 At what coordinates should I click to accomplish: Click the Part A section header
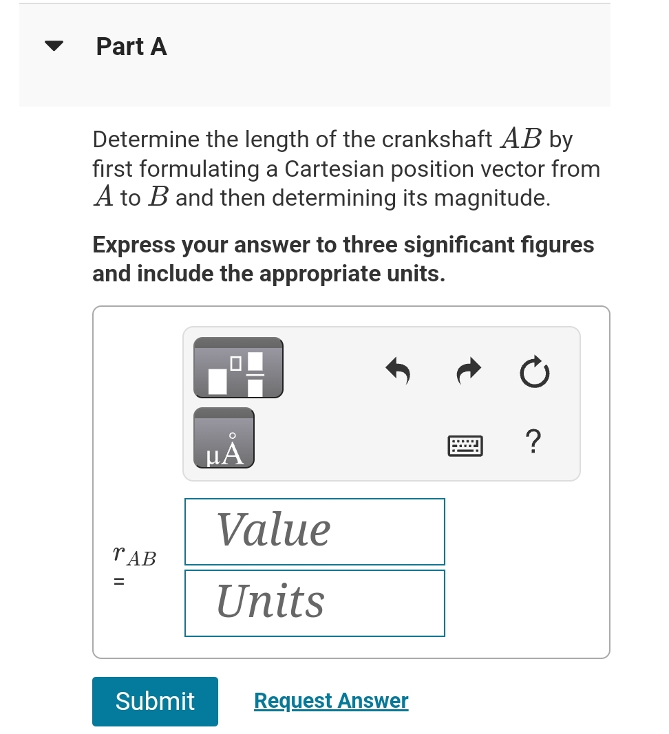pos(131,46)
